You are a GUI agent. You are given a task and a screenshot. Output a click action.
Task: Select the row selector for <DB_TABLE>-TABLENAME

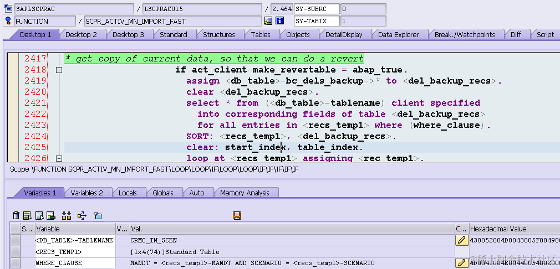coord(16,241)
